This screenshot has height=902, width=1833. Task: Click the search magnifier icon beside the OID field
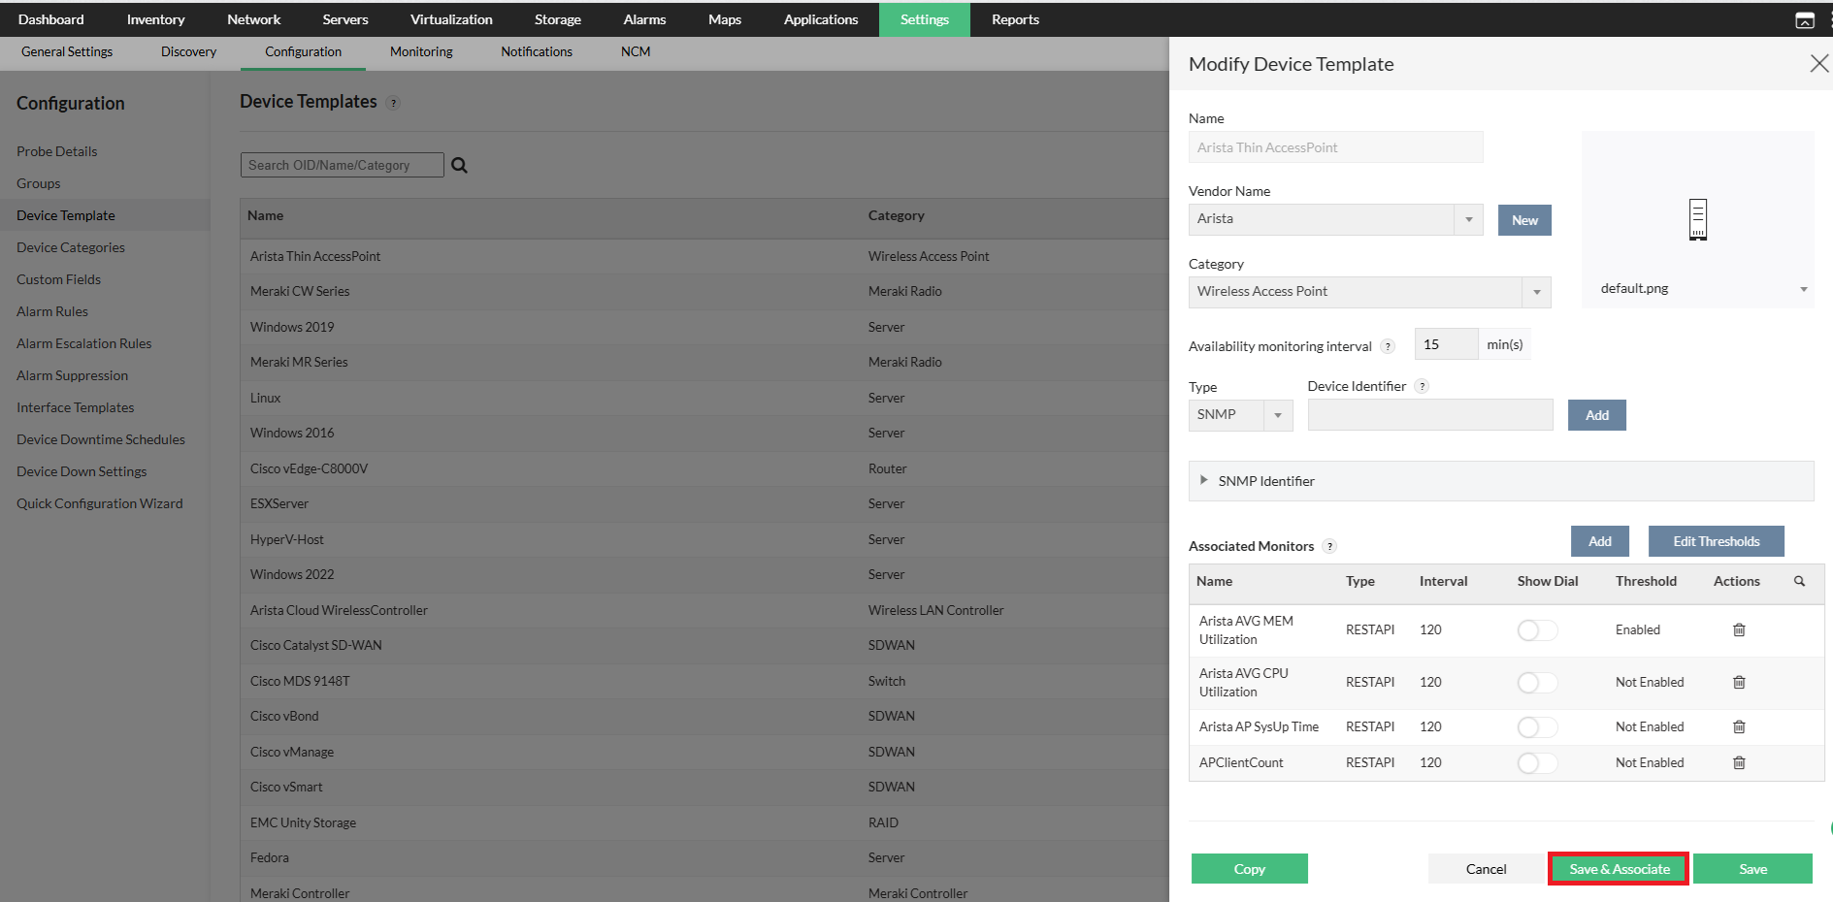pyautogui.click(x=459, y=166)
